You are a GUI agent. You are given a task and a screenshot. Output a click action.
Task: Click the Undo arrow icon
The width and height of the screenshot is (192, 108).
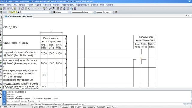tap(33, 9)
